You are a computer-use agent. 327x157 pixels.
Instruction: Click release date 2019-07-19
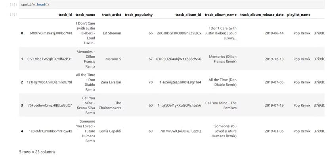274,106
